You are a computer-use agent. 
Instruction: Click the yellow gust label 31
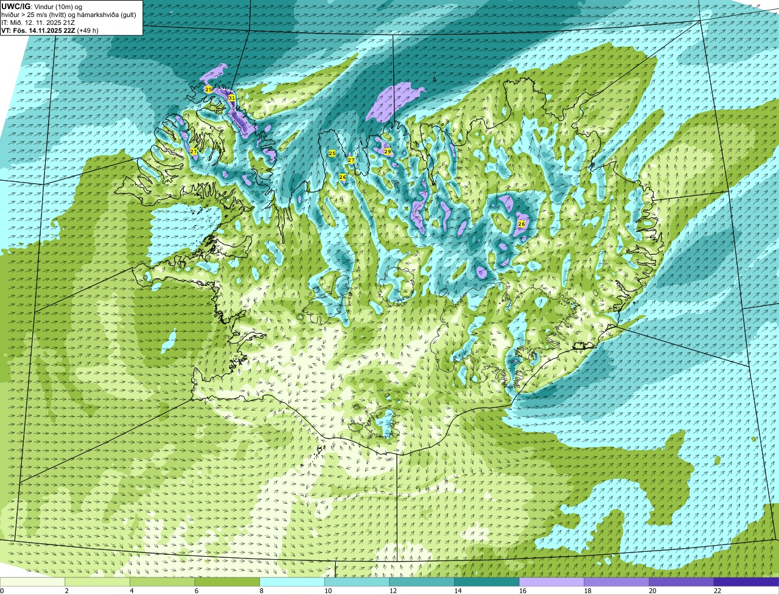(x=231, y=97)
